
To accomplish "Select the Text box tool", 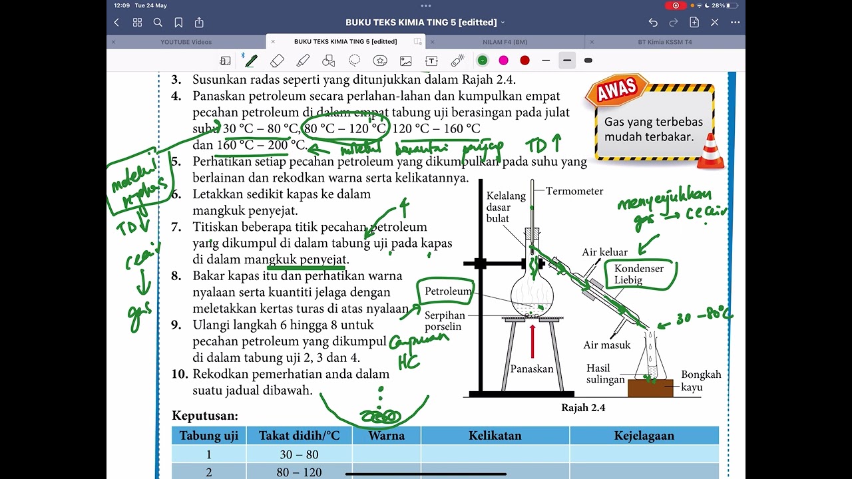I will pos(431,61).
